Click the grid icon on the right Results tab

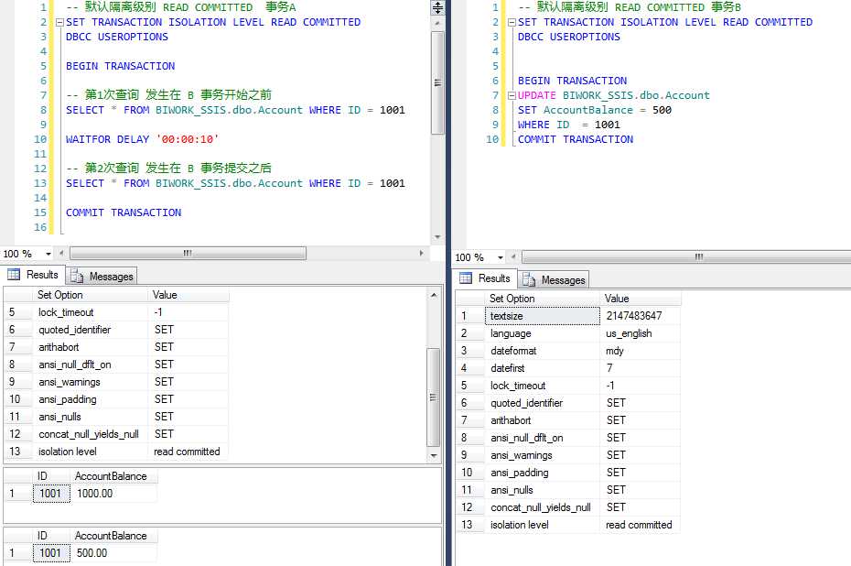[466, 278]
